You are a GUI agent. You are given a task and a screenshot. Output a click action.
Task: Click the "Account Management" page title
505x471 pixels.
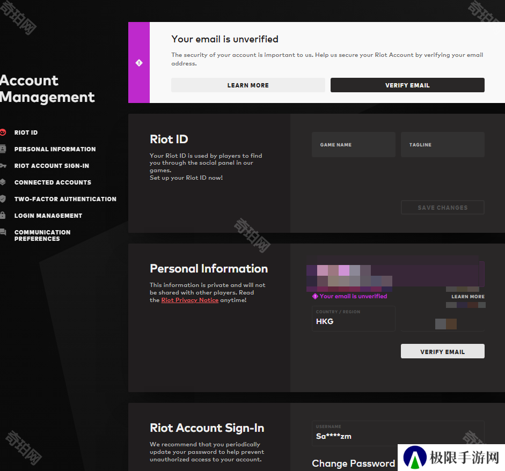(47, 89)
